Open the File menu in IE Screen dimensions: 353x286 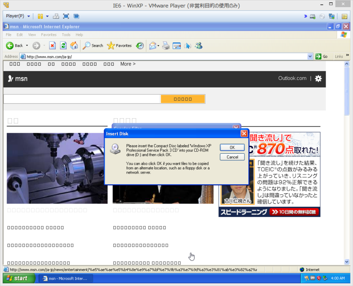click(x=8, y=35)
